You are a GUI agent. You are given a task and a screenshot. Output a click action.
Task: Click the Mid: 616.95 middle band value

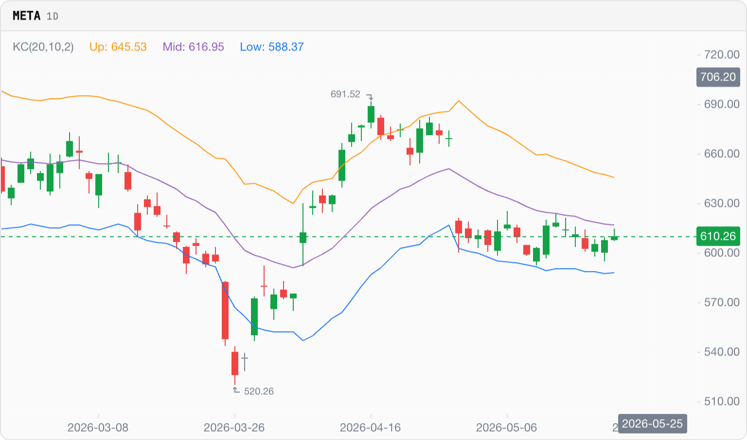pyautogui.click(x=193, y=47)
